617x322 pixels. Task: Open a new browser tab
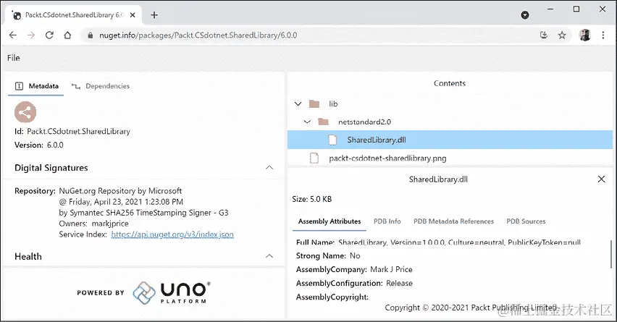coord(154,15)
